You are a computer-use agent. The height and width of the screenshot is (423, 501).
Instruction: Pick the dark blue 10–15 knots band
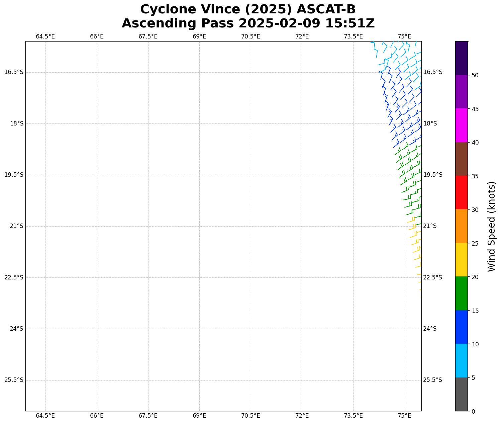(461, 327)
